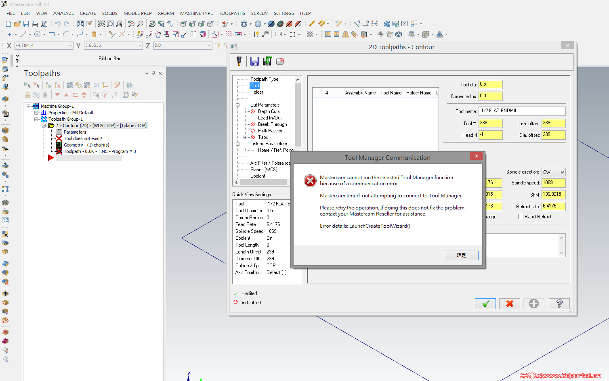Click the Tool name field

tap(522, 111)
